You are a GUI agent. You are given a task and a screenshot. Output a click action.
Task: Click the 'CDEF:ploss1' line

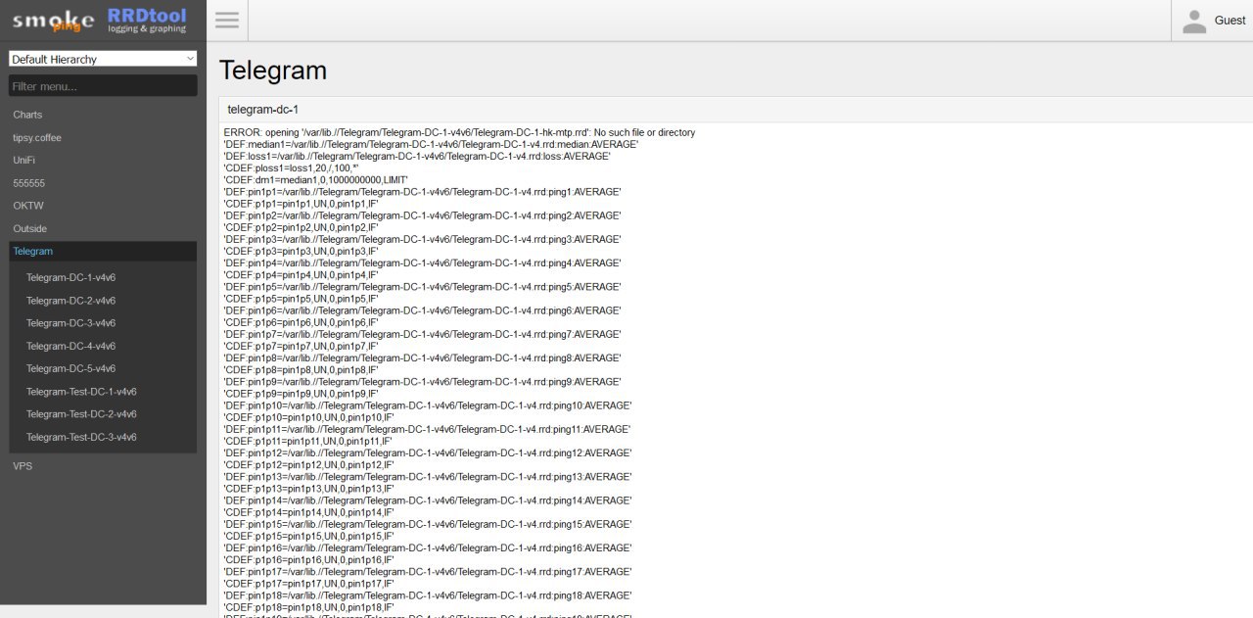pyautogui.click(x=292, y=167)
